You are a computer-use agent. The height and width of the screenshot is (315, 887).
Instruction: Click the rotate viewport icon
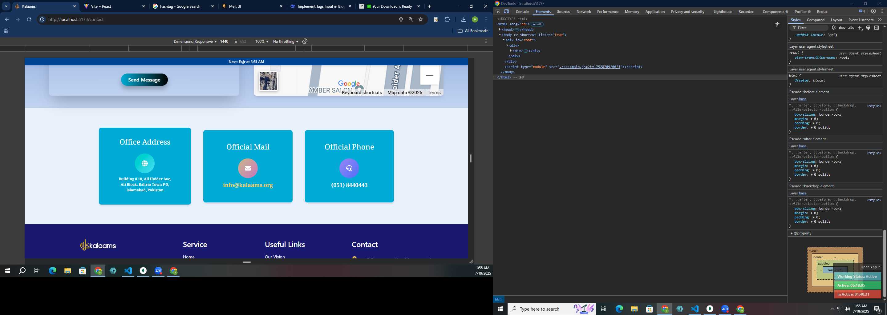click(305, 42)
